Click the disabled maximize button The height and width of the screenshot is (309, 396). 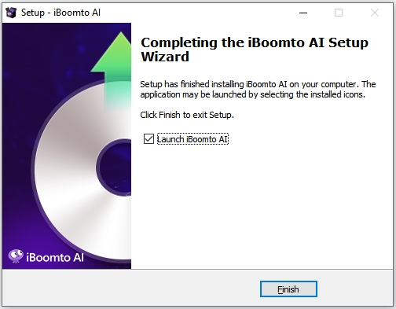click(339, 13)
